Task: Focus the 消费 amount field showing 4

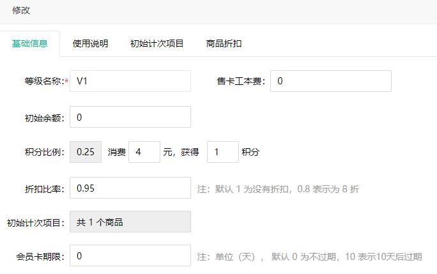Action: point(144,152)
